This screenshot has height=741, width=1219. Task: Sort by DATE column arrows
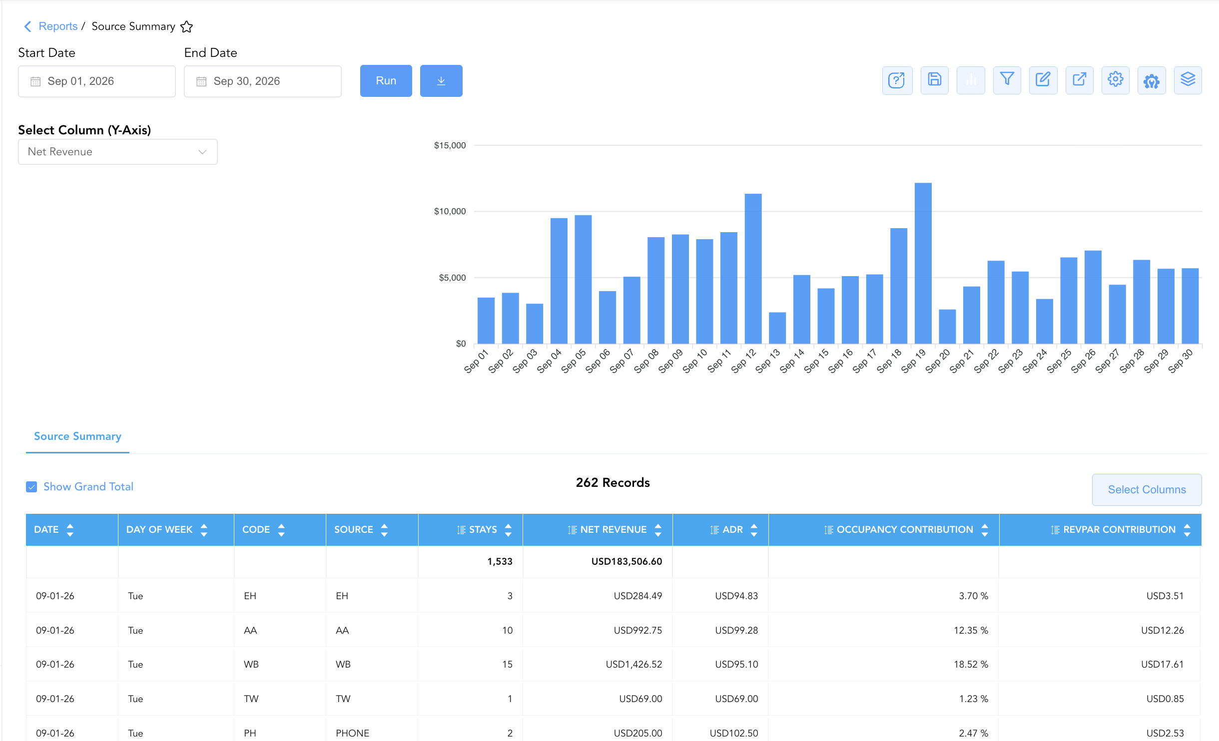click(70, 530)
